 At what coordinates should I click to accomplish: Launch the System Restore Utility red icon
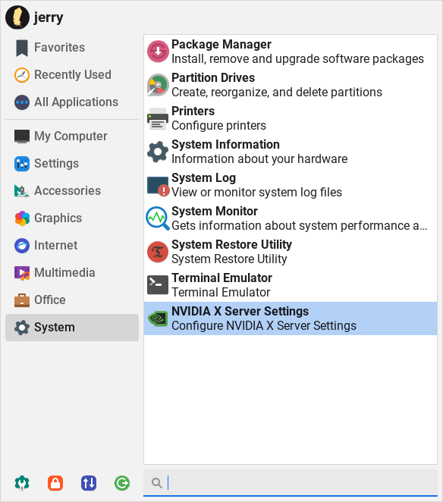point(158,252)
